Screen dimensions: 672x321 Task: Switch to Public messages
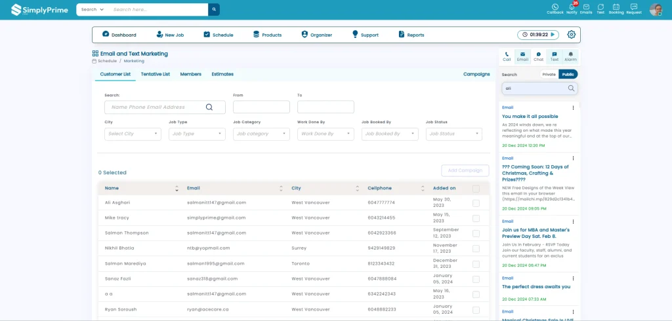[x=568, y=75]
